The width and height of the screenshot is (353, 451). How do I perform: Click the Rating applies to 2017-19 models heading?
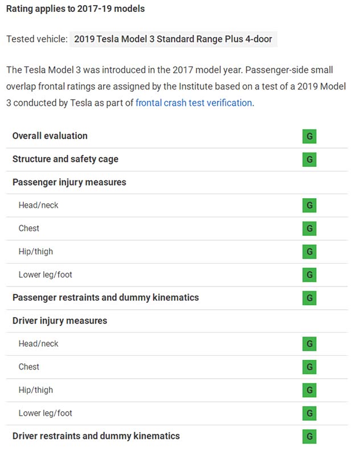coord(75,9)
